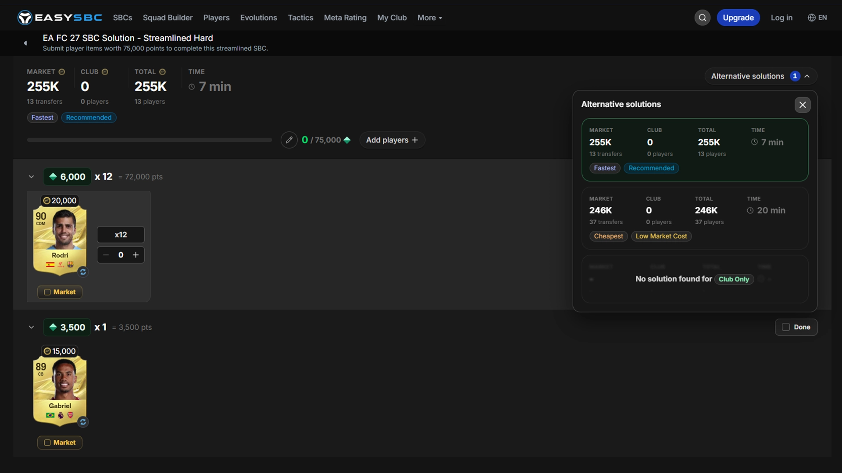Click the plus to increase Rodri count

(136, 255)
